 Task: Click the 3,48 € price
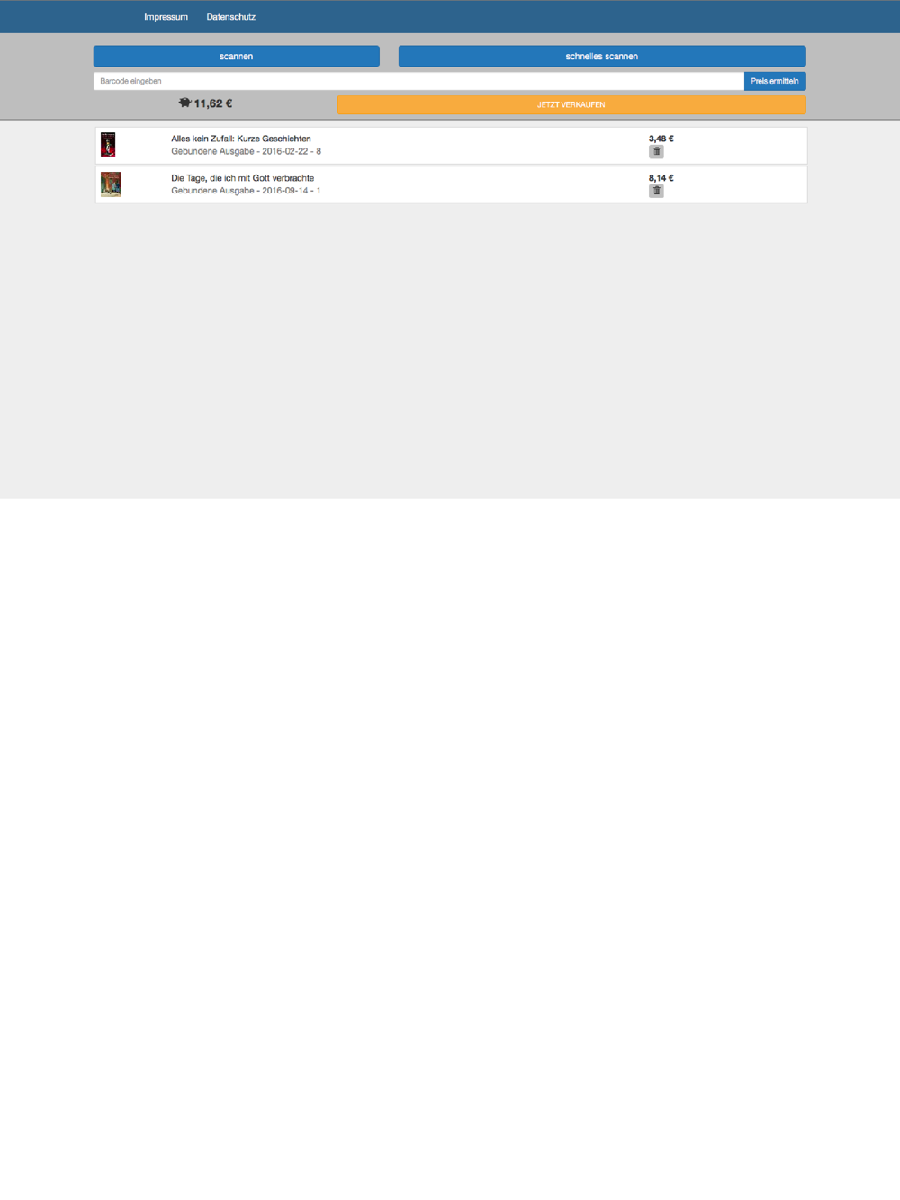pos(661,139)
